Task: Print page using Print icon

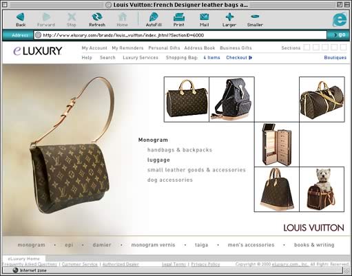Action: click(179, 20)
